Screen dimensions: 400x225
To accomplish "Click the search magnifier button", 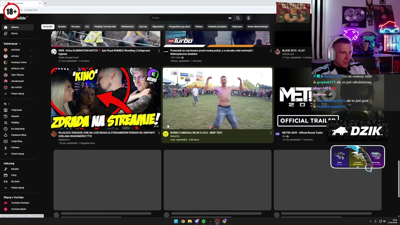I will pyautogui.click(x=238, y=18).
